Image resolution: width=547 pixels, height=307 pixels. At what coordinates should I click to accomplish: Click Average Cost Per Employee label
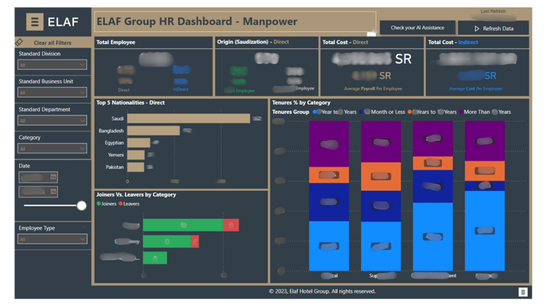tap(476, 89)
